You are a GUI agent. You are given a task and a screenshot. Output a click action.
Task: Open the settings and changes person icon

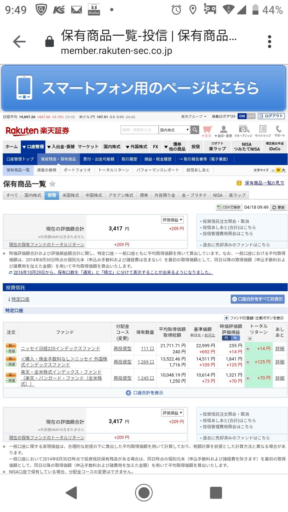point(223,130)
